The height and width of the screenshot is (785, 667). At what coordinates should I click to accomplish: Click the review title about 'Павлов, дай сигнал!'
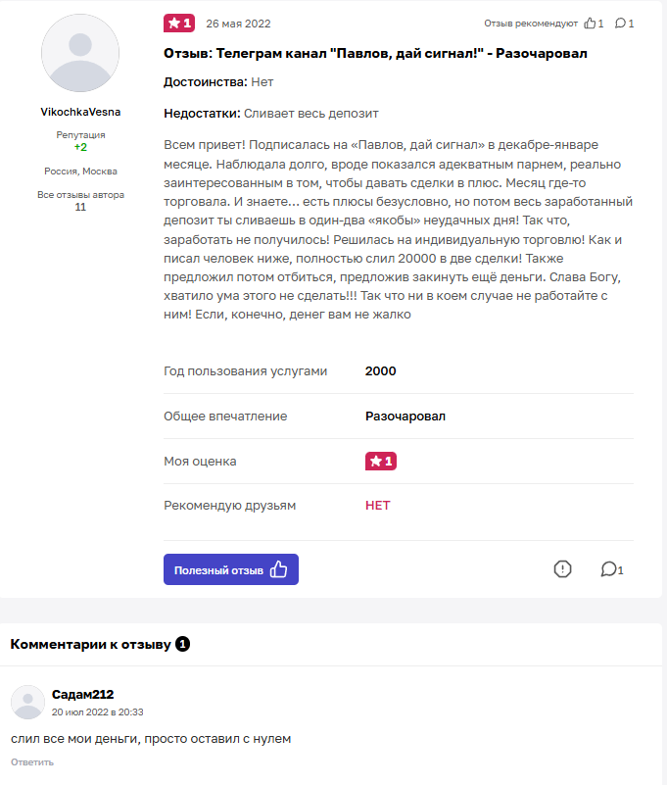tap(375, 54)
